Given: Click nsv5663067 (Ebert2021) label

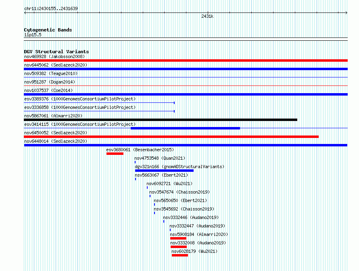Looking at the screenshot, I should (x=161, y=175).
